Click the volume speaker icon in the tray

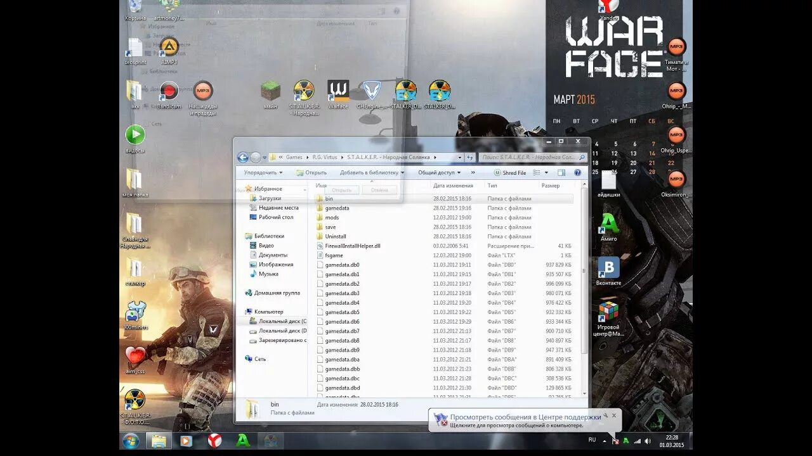point(648,440)
